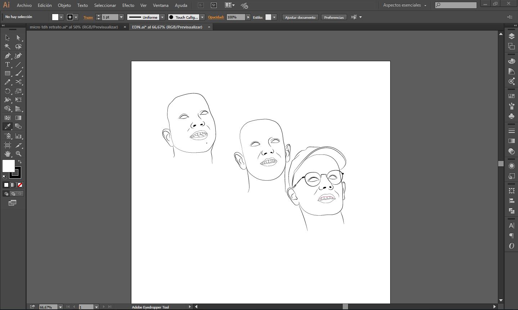Select the Hand tool

(8, 154)
